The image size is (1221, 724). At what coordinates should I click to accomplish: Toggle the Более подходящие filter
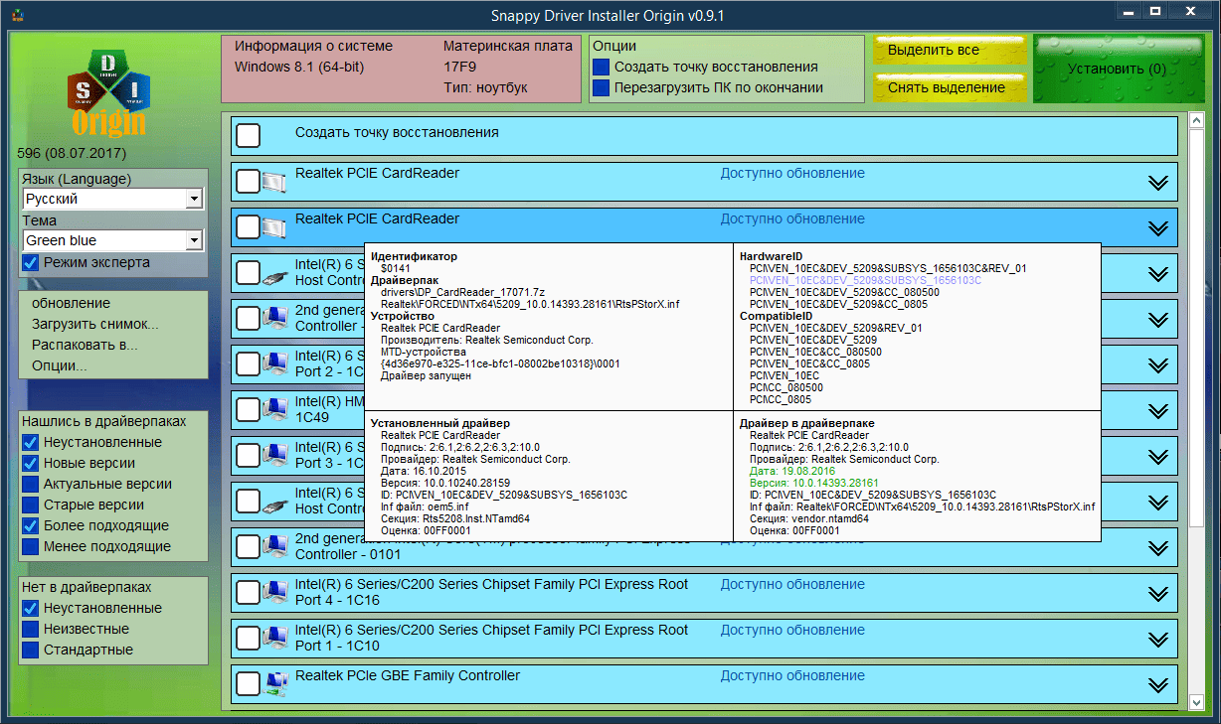click(x=30, y=525)
